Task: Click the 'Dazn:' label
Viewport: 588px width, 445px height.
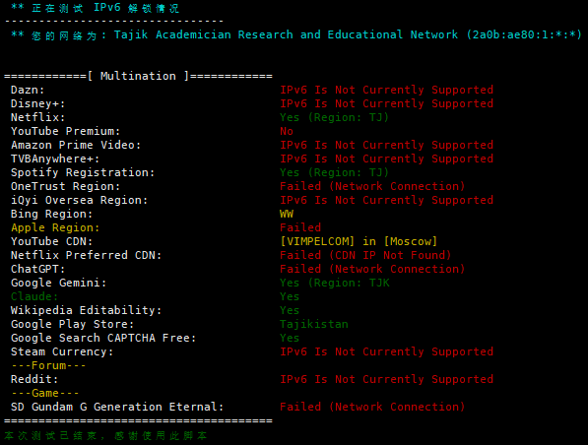Action: (x=28, y=90)
